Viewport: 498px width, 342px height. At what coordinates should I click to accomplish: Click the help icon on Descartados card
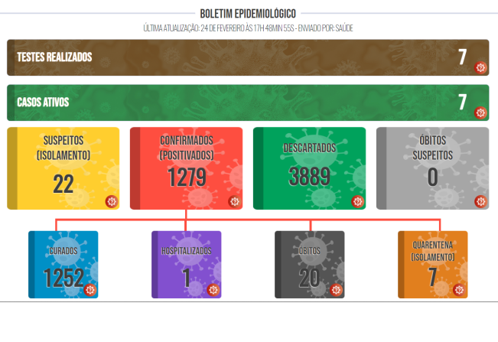coord(357,201)
